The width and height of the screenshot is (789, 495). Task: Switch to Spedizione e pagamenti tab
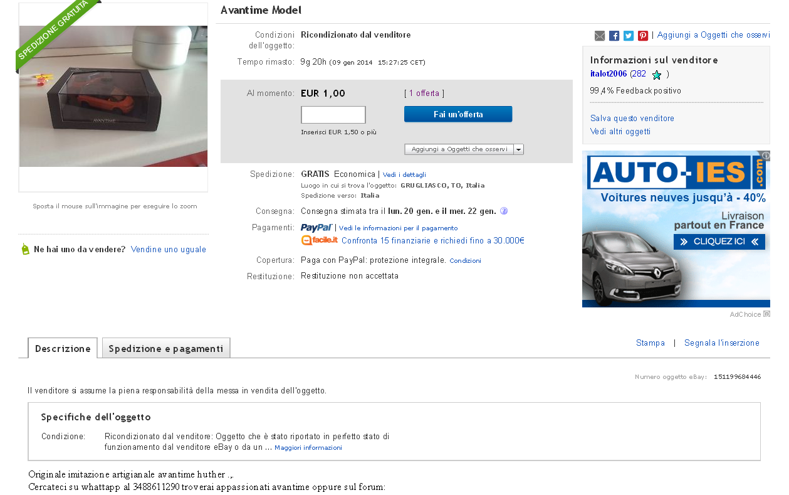(166, 348)
